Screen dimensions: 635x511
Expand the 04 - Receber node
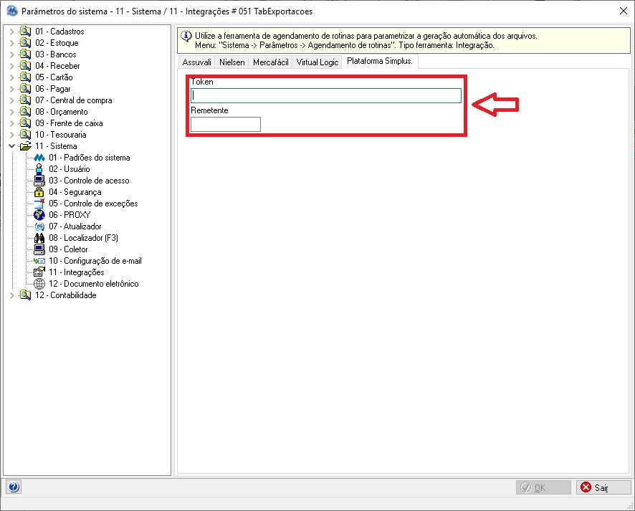pyautogui.click(x=11, y=66)
